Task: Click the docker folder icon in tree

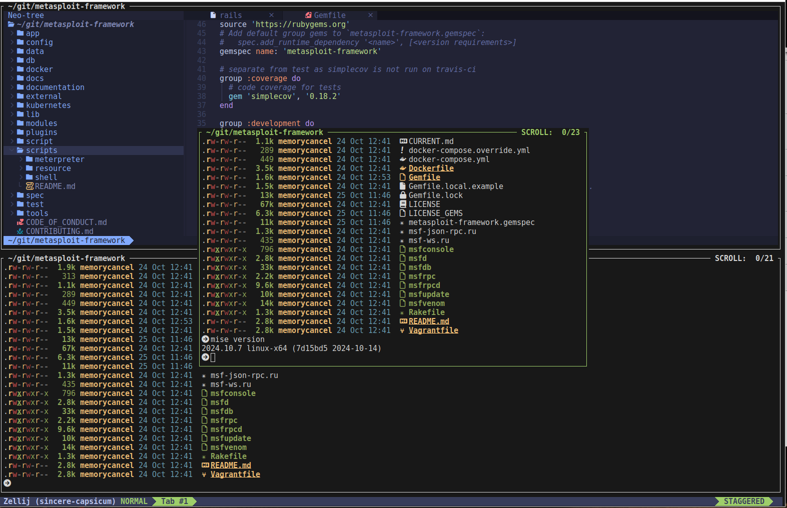Action: pos(21,69)
